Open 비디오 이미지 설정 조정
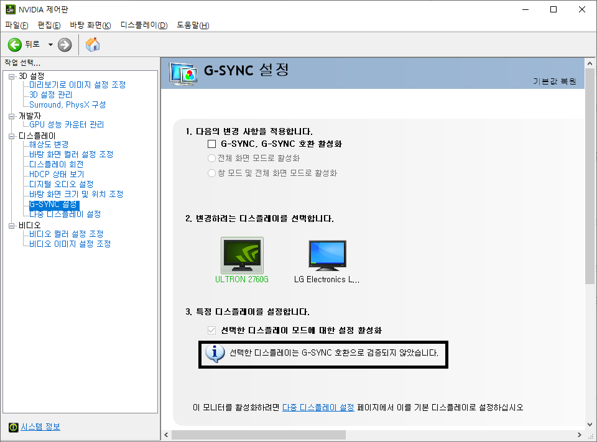The image size is (597, 442). (x=70, y=244)
